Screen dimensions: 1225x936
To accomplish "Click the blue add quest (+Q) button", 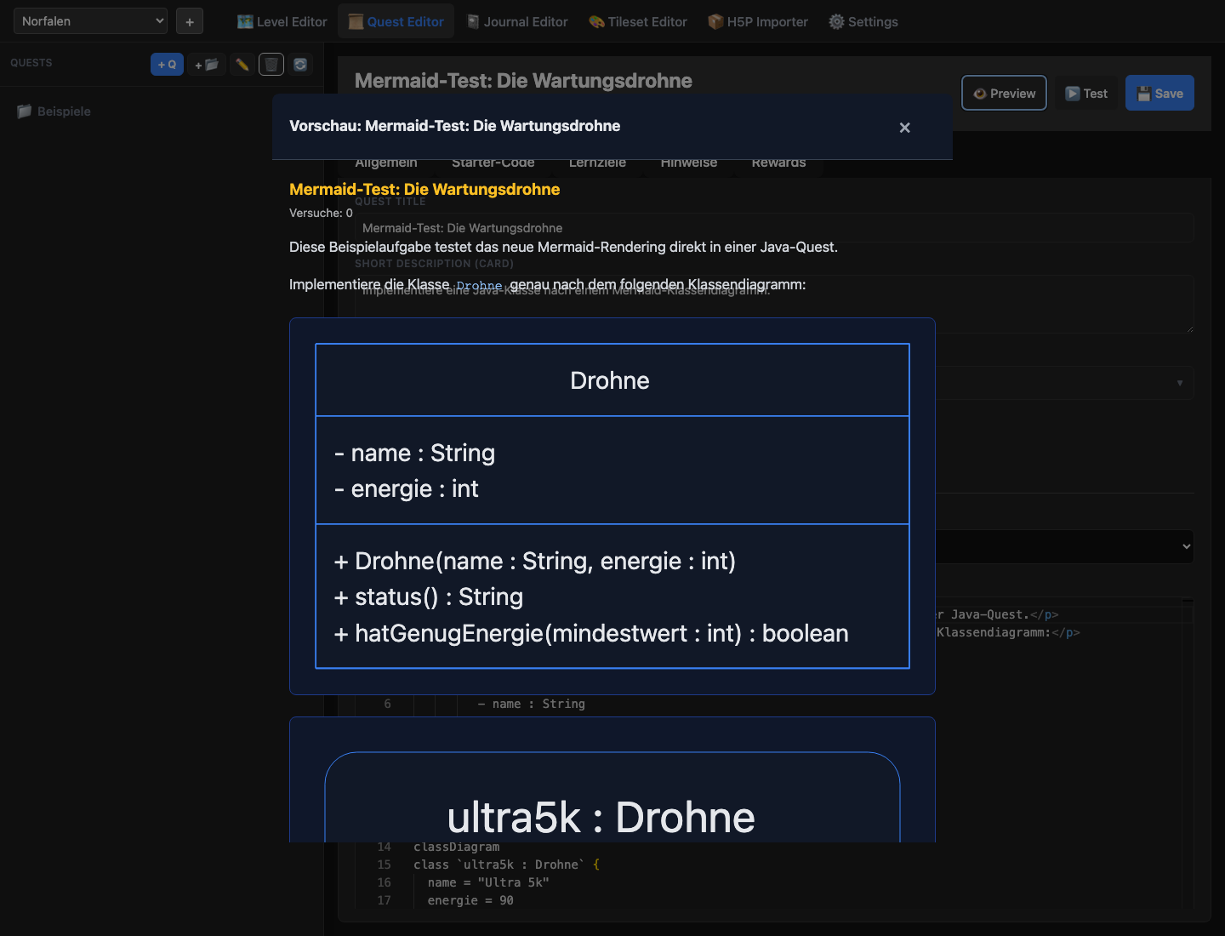I will [x=167, y=65].
